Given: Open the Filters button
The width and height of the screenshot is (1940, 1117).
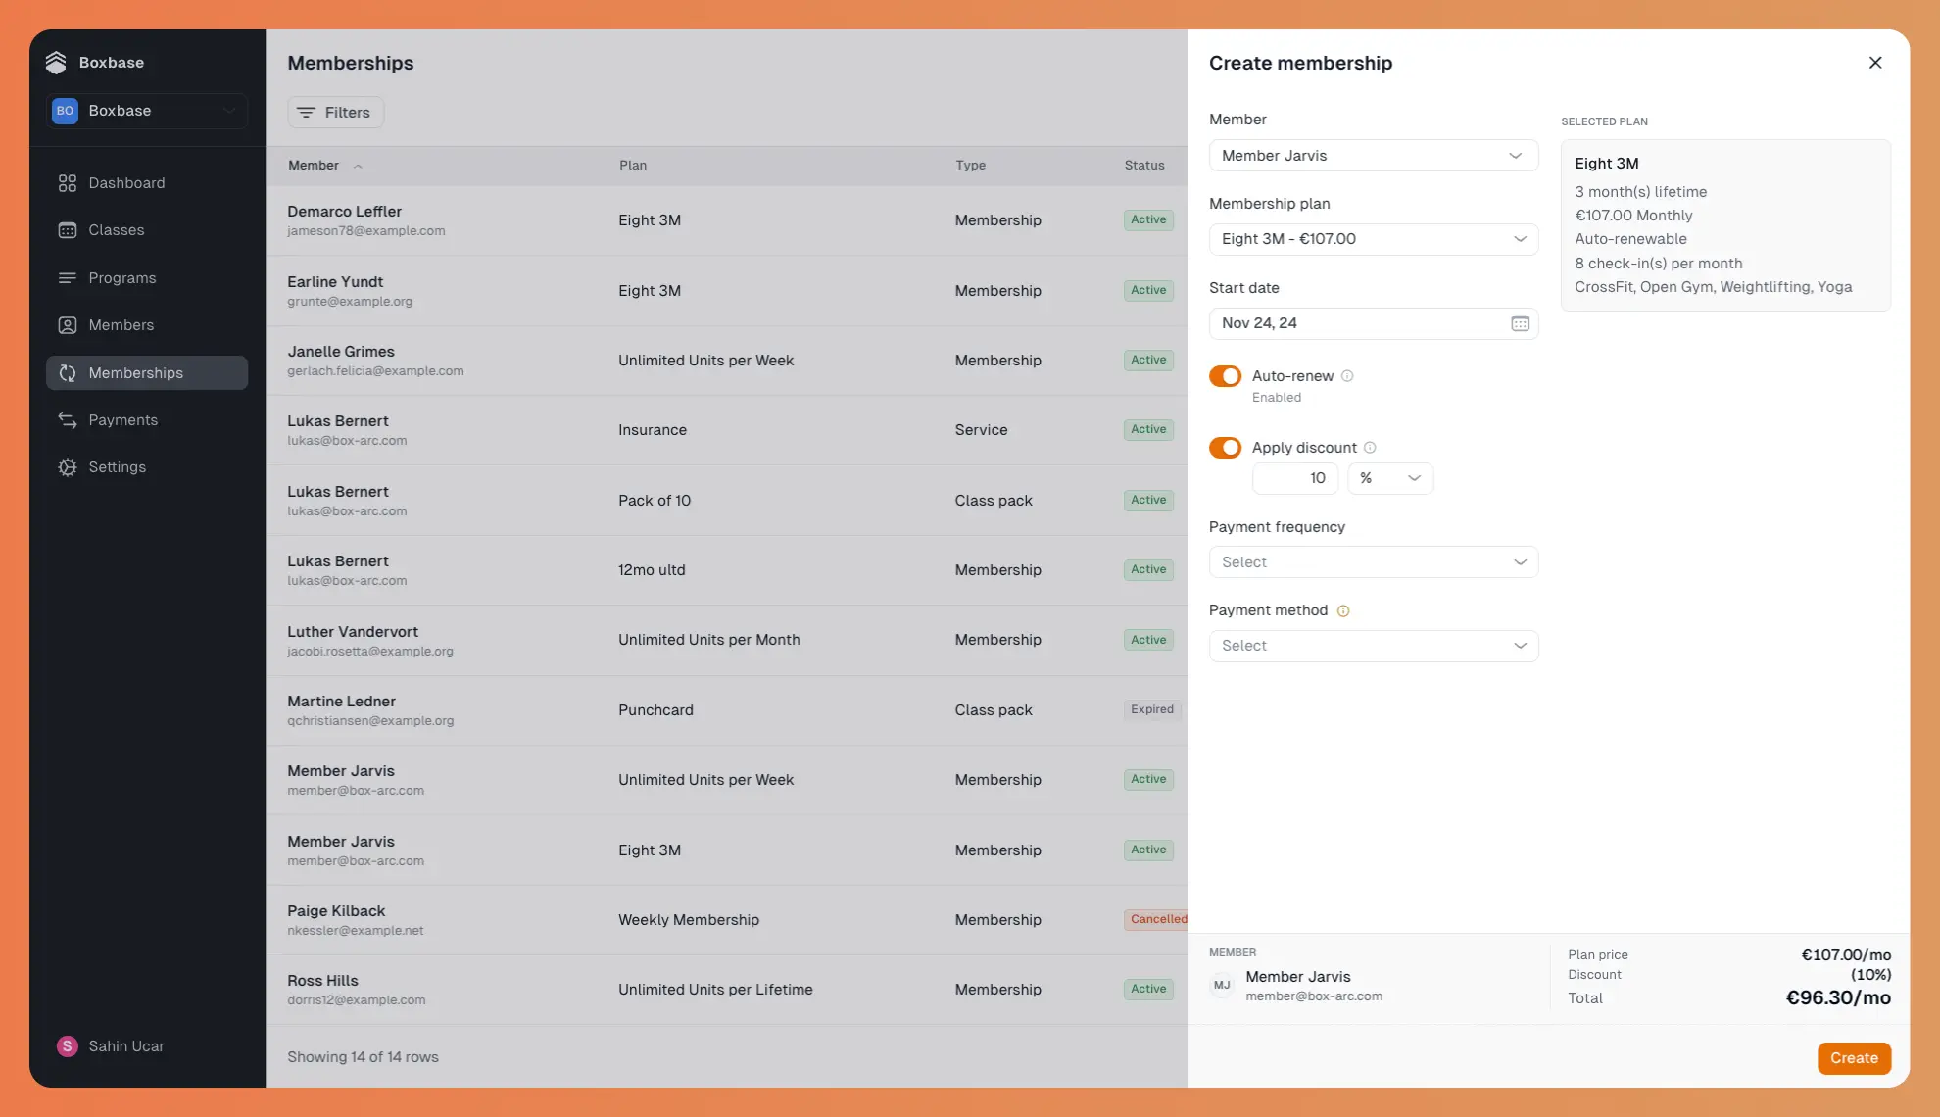Looking at the screenshot, I should [x=335, y=113].
